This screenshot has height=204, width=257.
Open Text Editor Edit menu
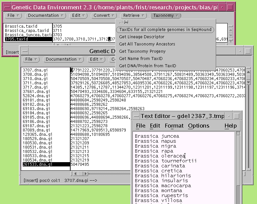[155, 126]
